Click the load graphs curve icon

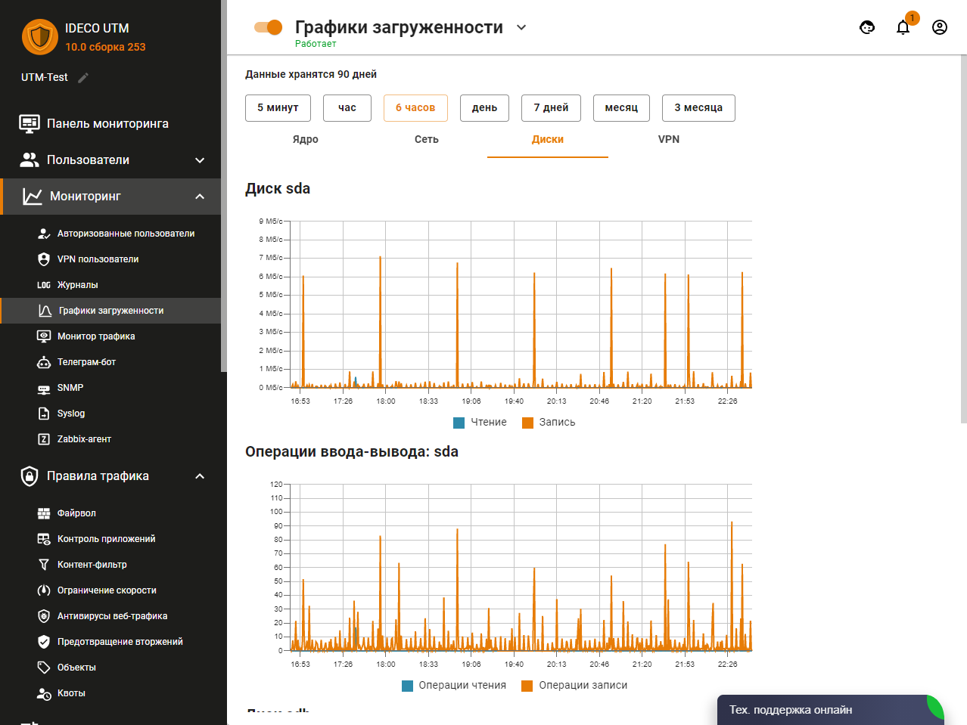click(x=45, y=311)
